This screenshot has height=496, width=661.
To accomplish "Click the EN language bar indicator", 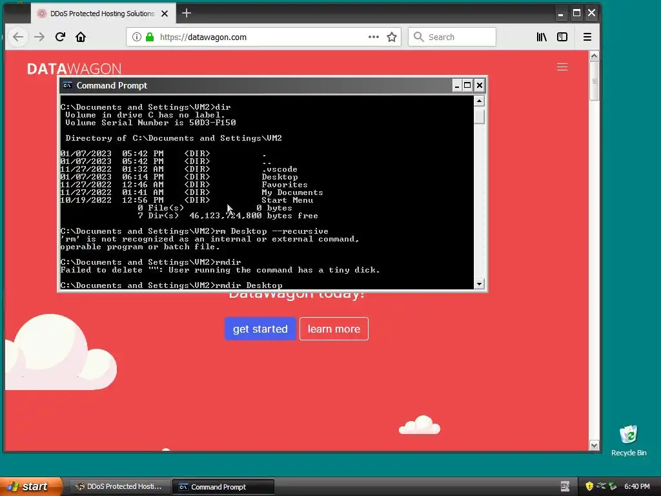I will (565, 486).
